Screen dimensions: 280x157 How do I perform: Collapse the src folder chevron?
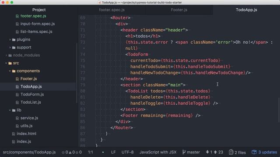(6, 63)
